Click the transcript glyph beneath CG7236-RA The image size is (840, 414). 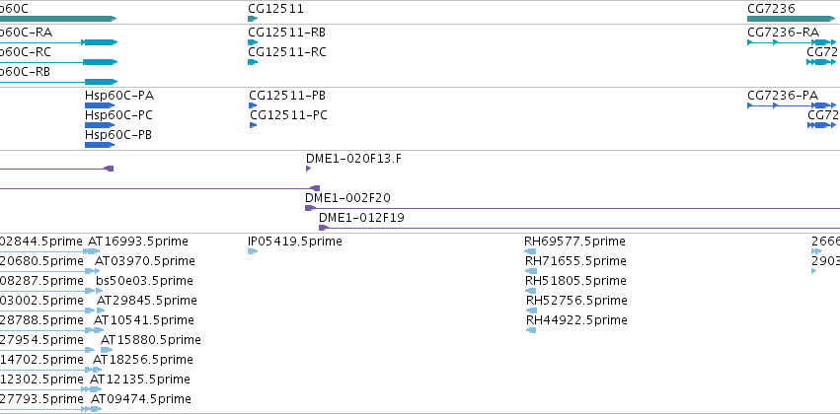click(792, 42)
